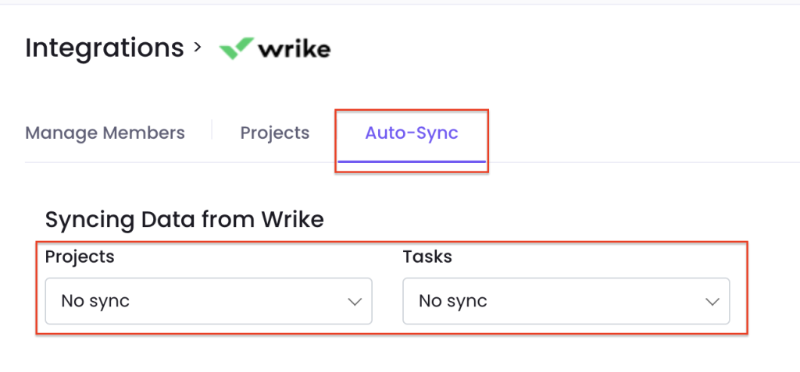Click the Wrike logo
Viewport: 800px width, 372px height.
274,49
